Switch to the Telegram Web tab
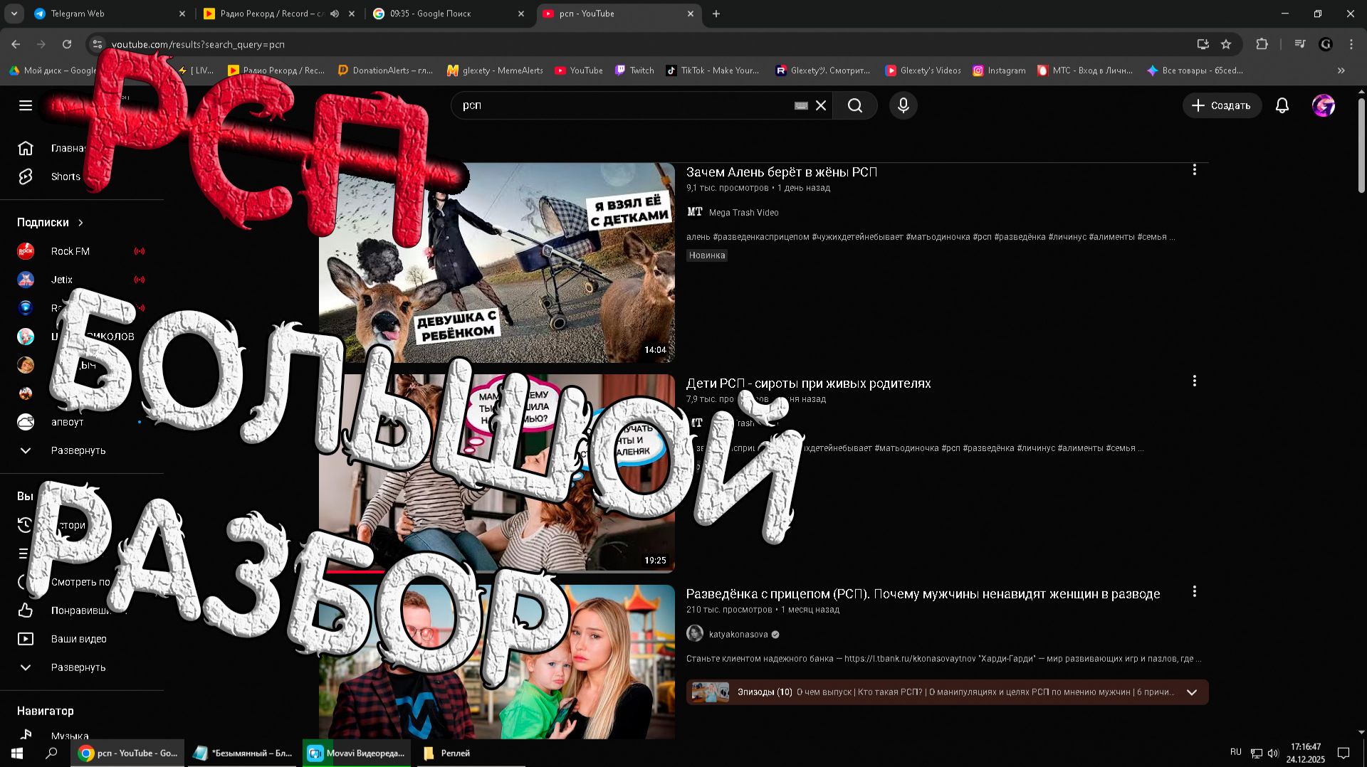Viewport: 1367px width, 767px height. coord(107,14)
